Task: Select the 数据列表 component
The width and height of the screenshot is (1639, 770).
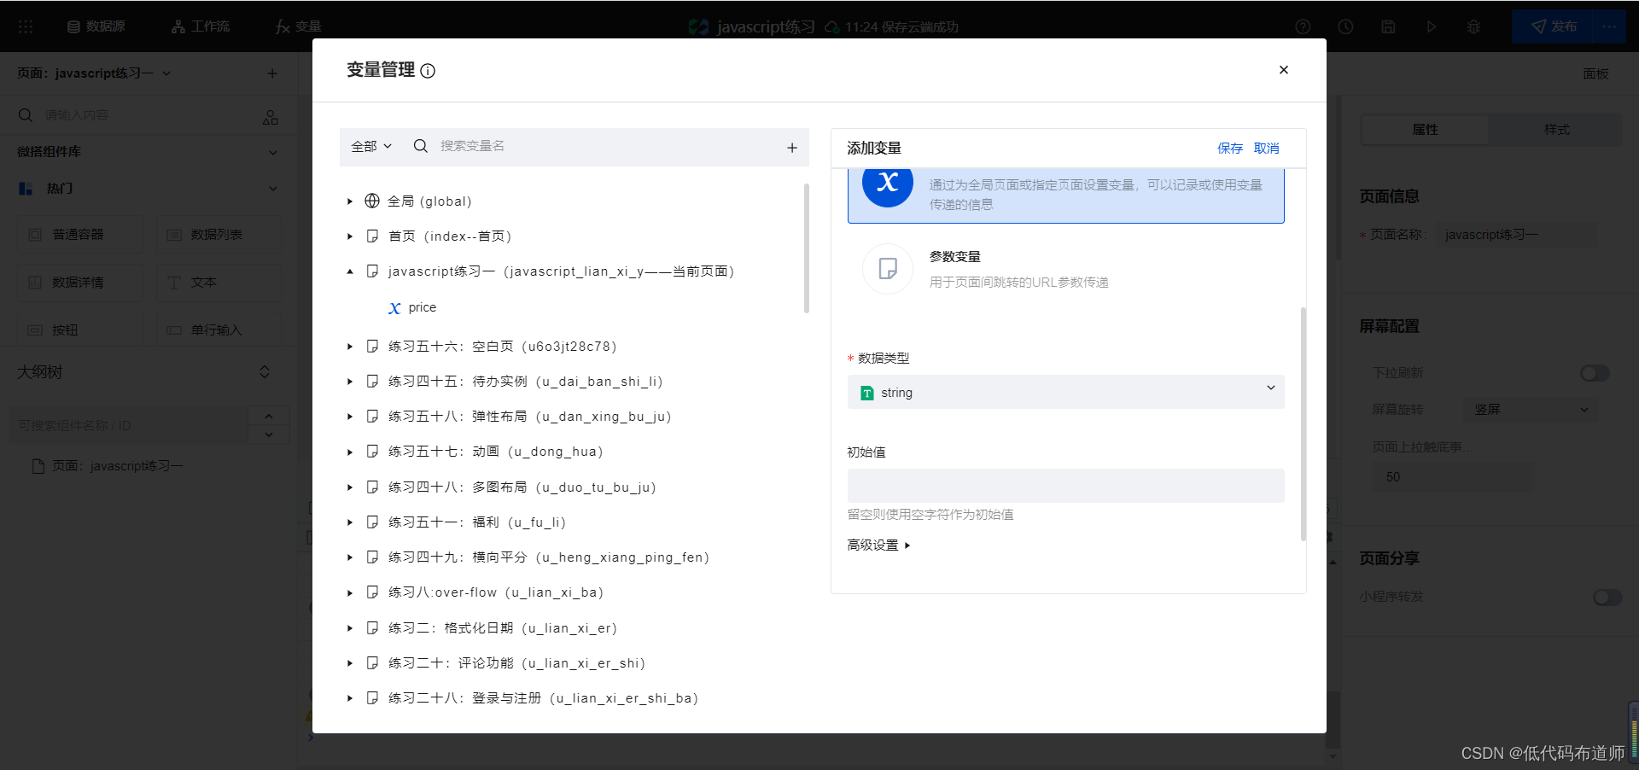Action: (219, 235)
